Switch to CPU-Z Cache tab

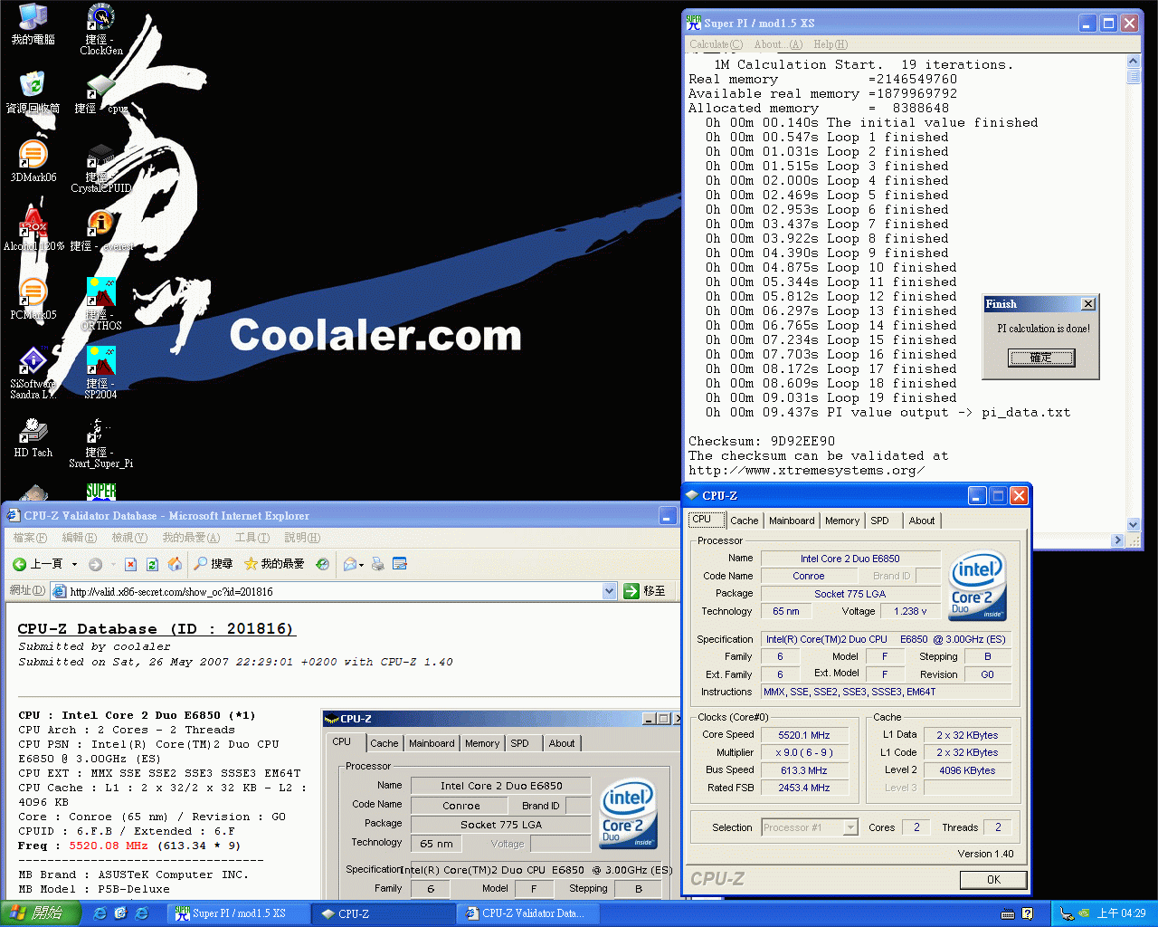tap(745, 521)
